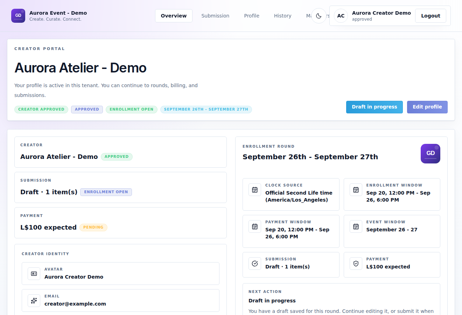The height and width of the screenshot is (315, 462).
Task: Click the sparkle icon beside Email
Action: pos(34,301)
